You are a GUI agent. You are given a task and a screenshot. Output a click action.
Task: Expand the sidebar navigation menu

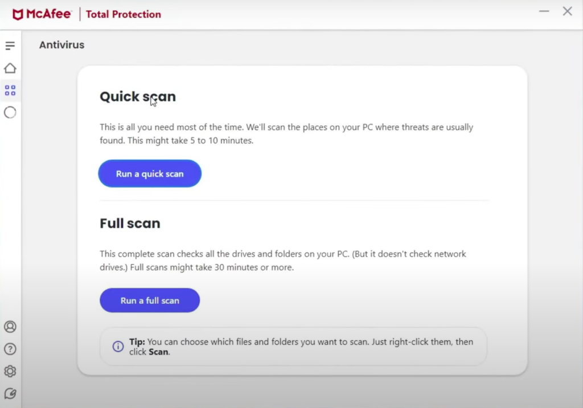(x=10, y=46)
